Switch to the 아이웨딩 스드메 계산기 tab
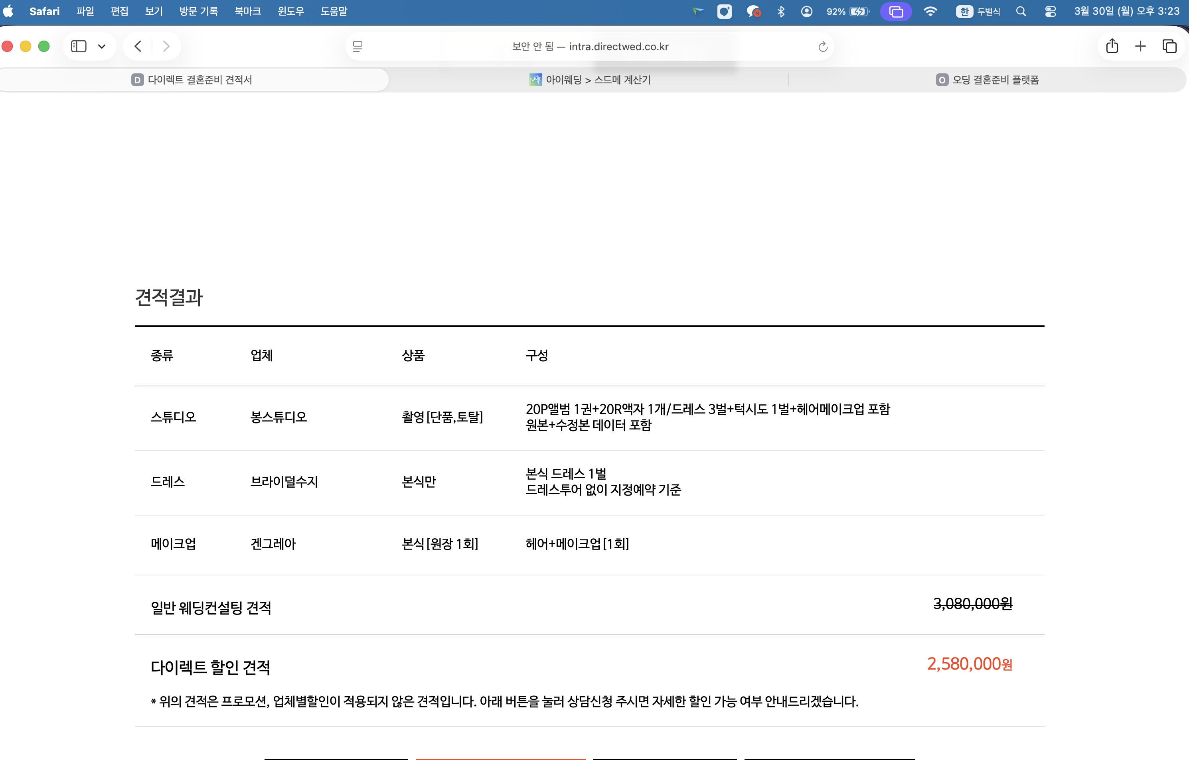 pyautogui.click(x=591, y=79)
